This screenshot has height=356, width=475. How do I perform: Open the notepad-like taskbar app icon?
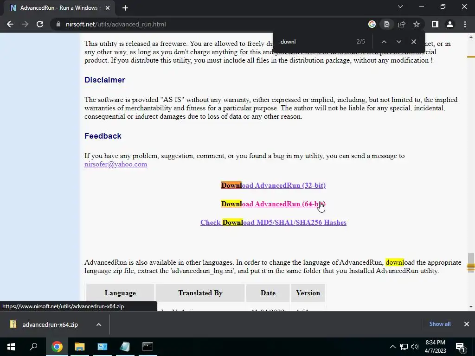point(125,347)
